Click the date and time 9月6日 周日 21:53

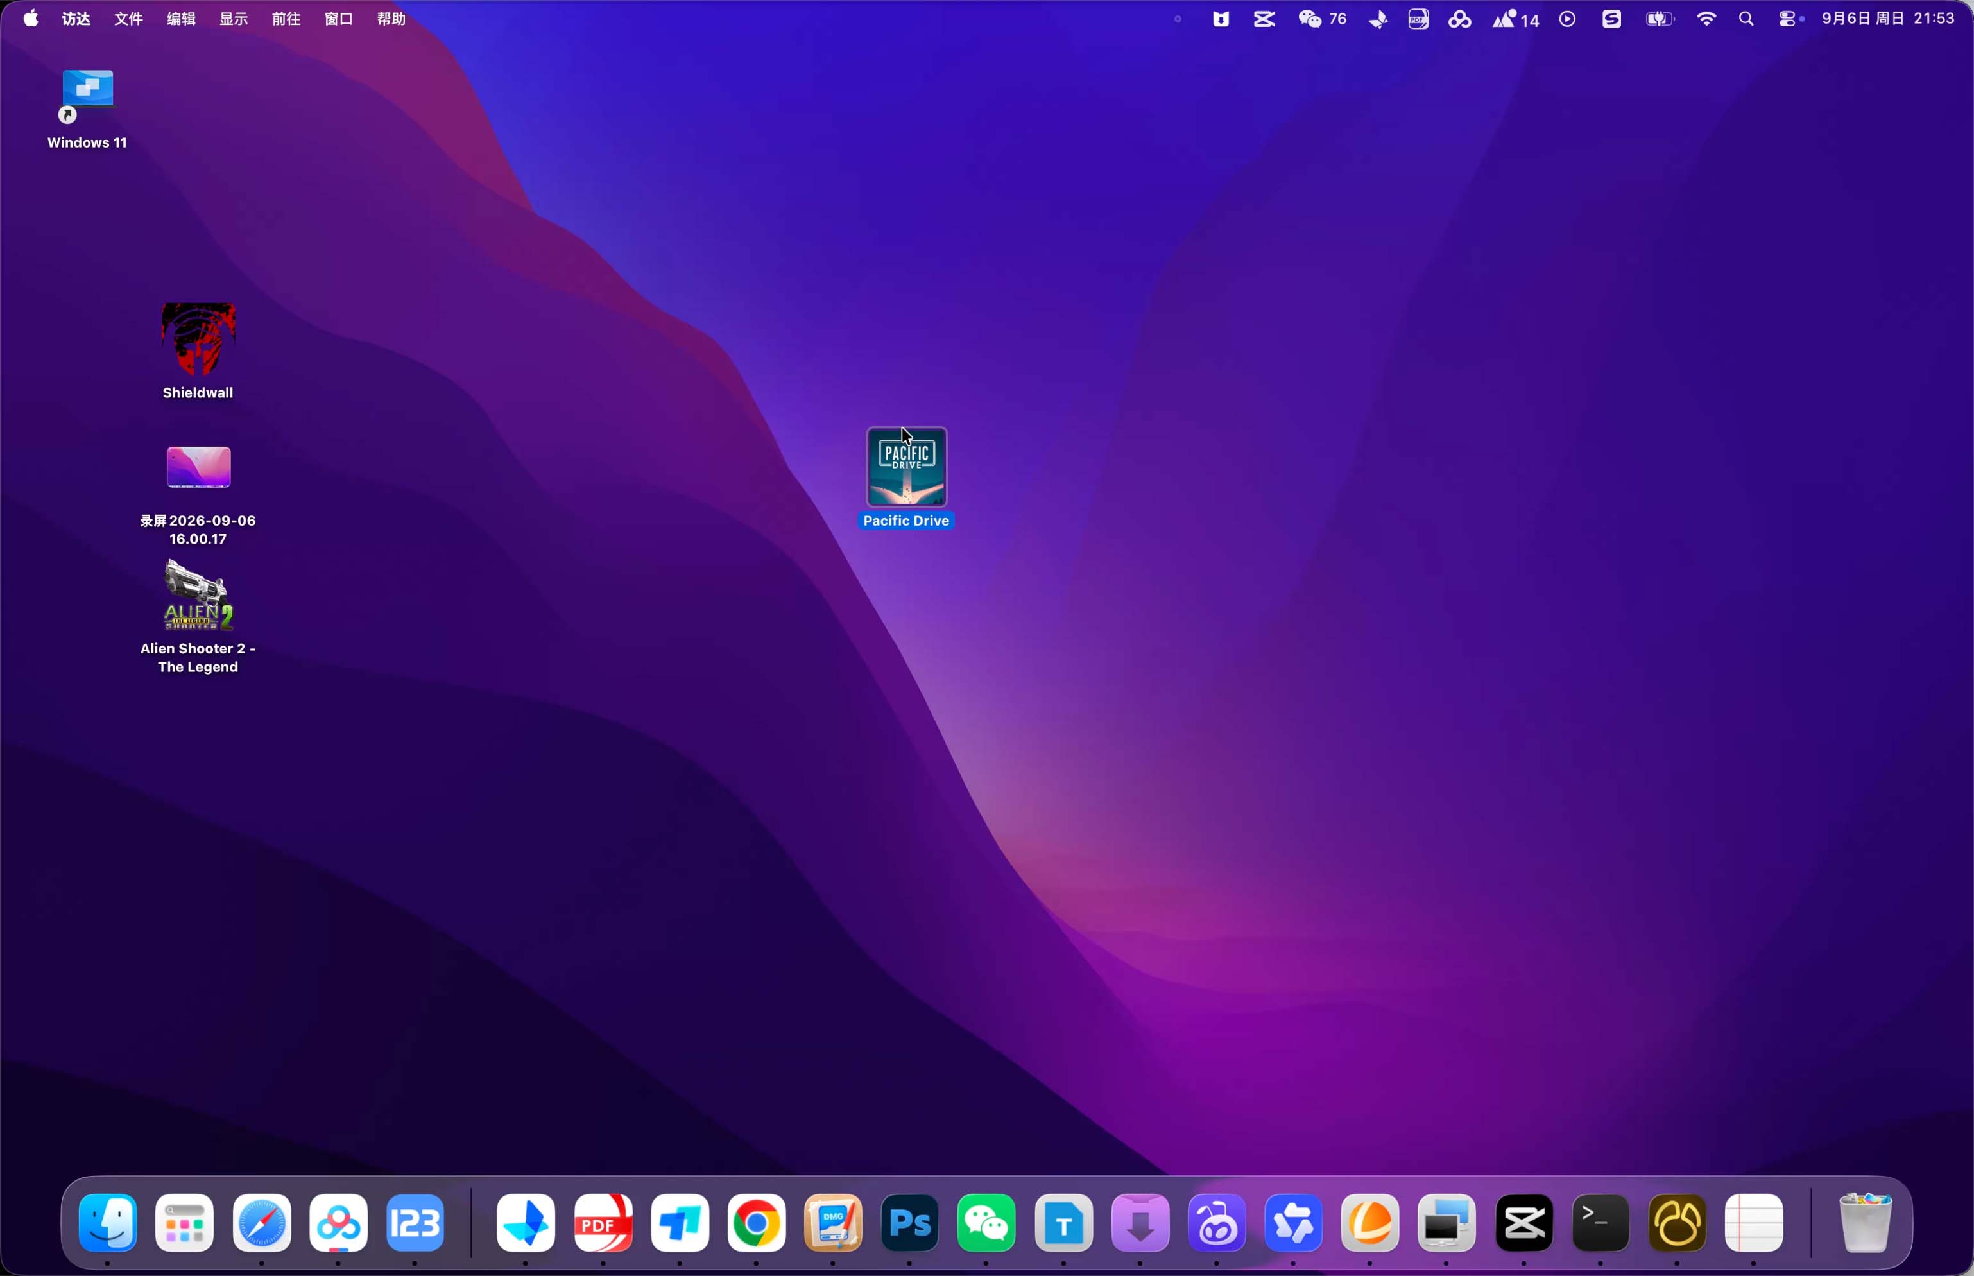1888,18
